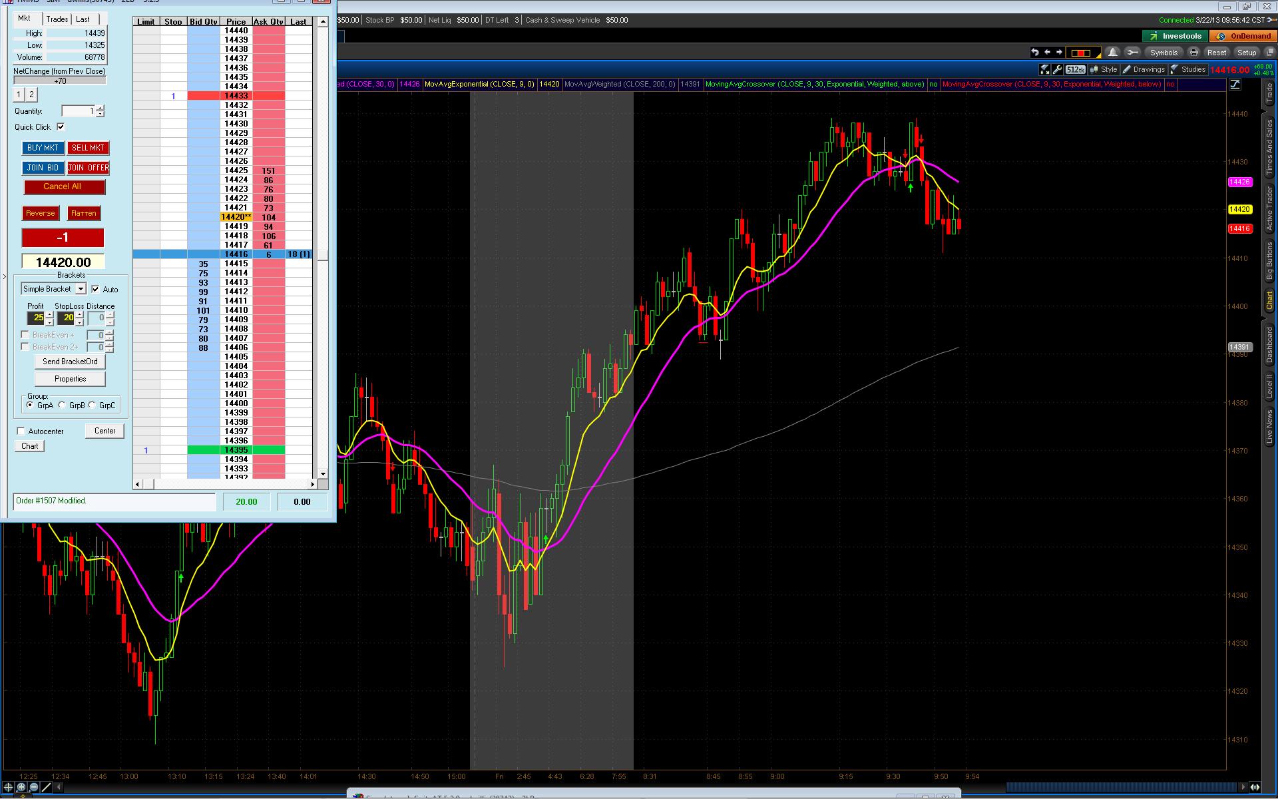The image size is (1278, 799).
Task: Decrease the Profit stepper value
Action: click(x=49, y=322)
